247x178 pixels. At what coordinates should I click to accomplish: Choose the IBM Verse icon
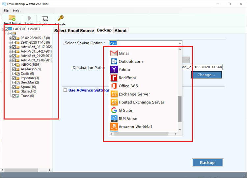tap(114, 119)
